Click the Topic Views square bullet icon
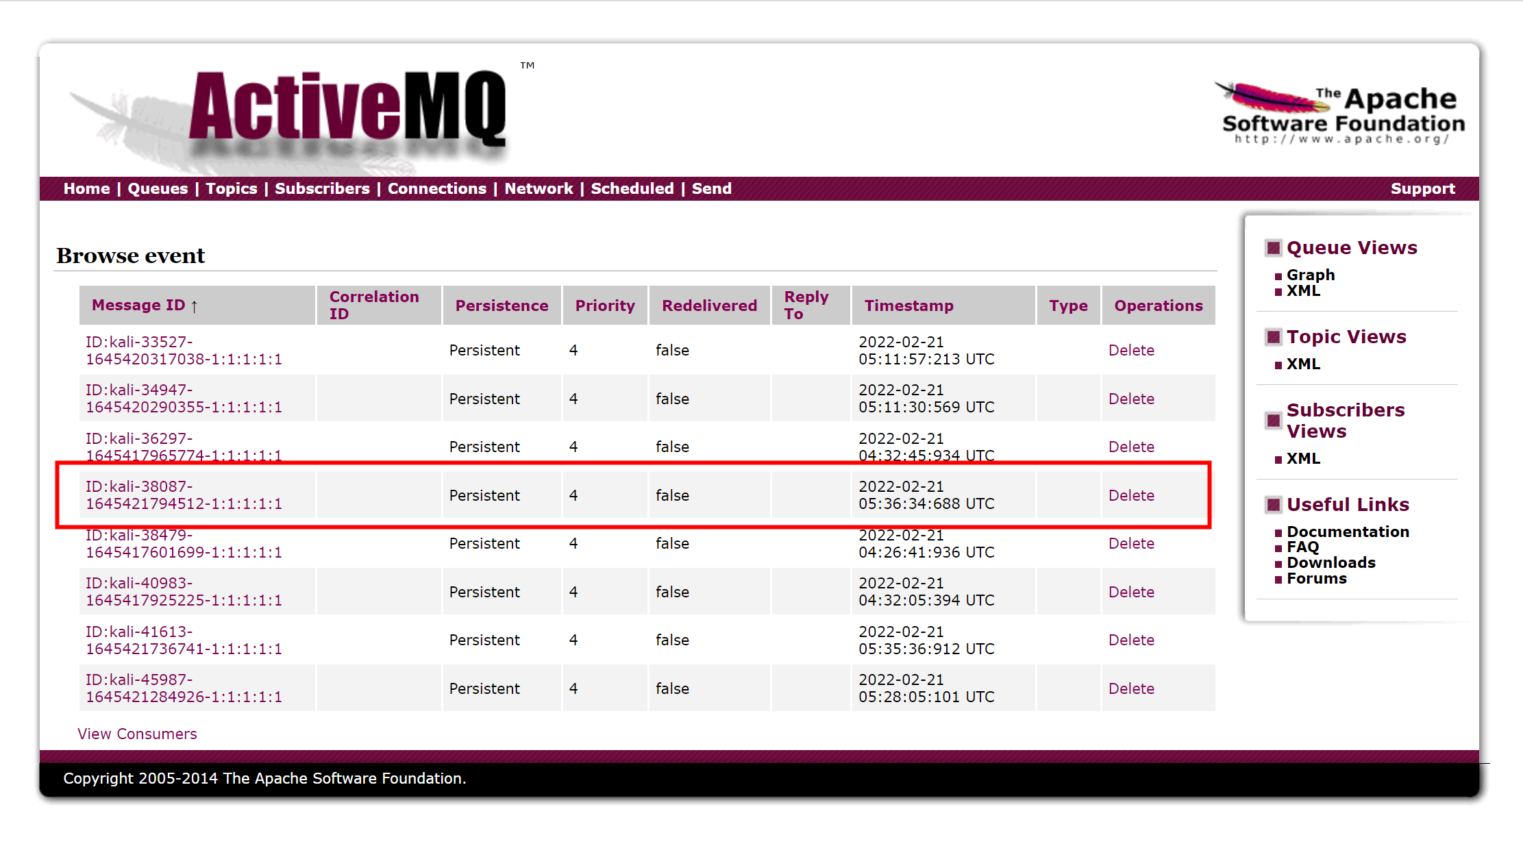 tap(1273, 337)
